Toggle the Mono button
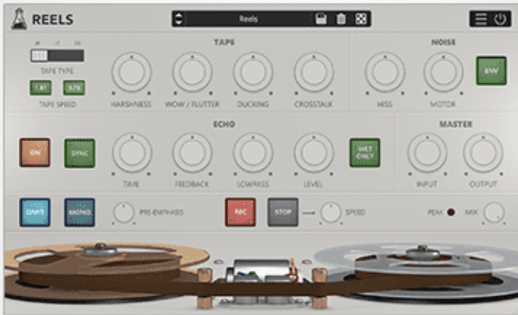 click(80, 212)
